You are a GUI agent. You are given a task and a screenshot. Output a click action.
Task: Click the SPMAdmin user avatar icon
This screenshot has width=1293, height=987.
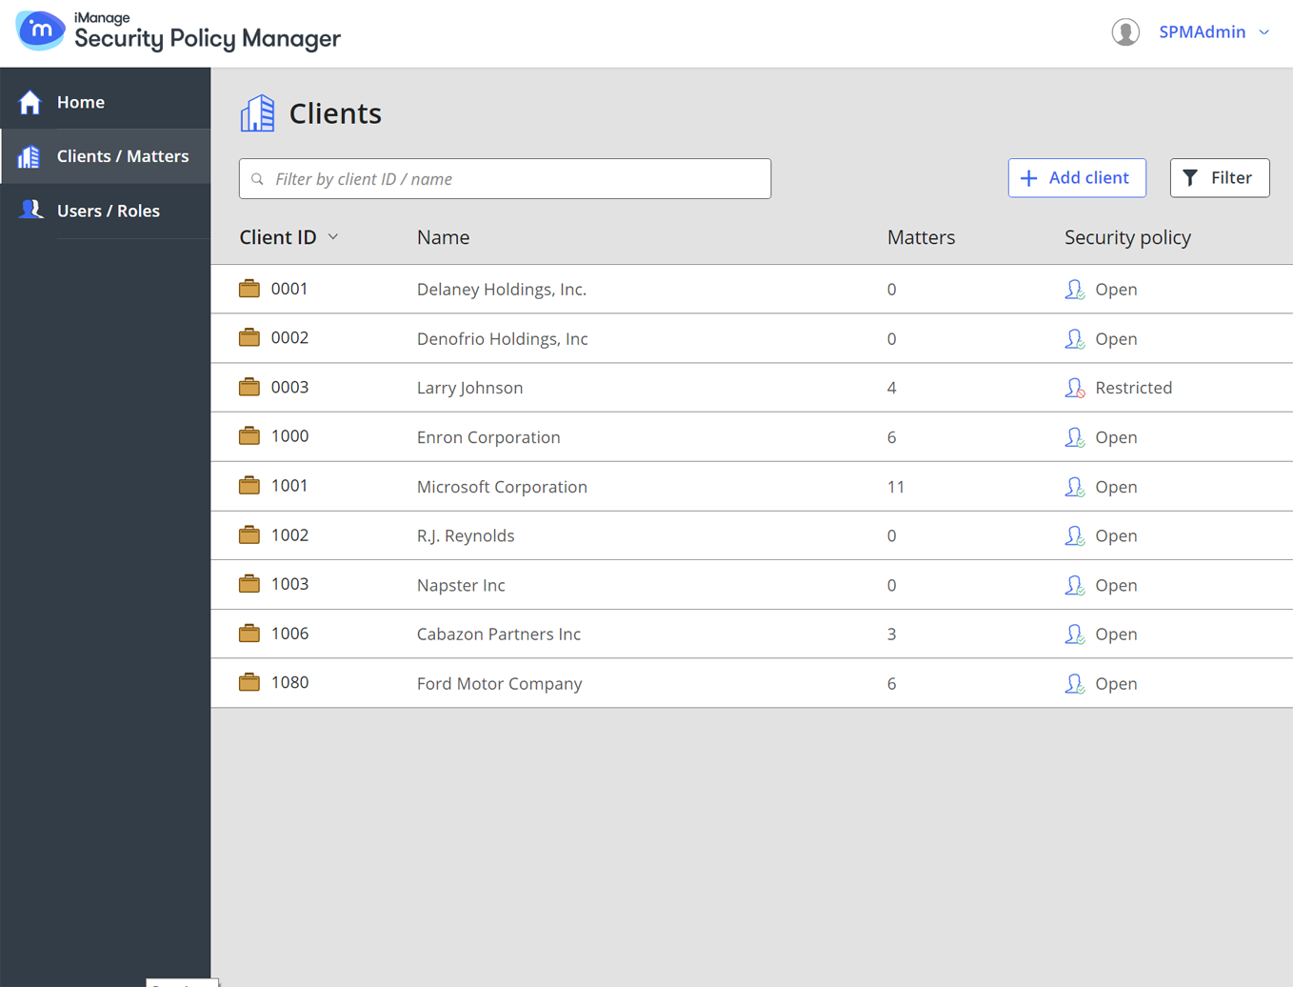point(1125,32)
